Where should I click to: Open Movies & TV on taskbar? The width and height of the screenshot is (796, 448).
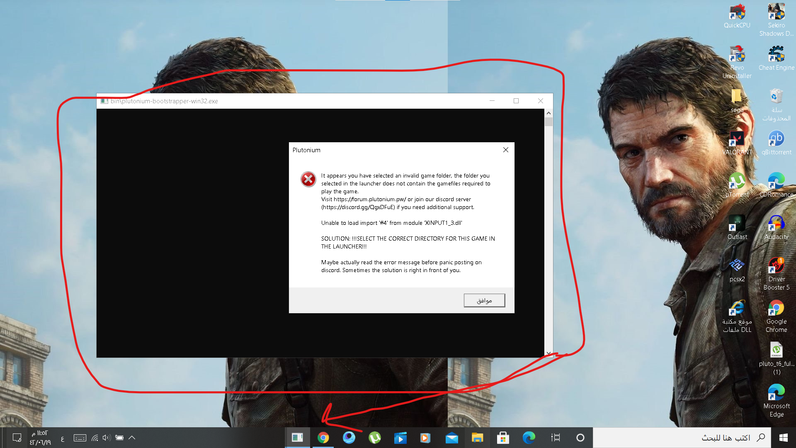coord(400,438)
